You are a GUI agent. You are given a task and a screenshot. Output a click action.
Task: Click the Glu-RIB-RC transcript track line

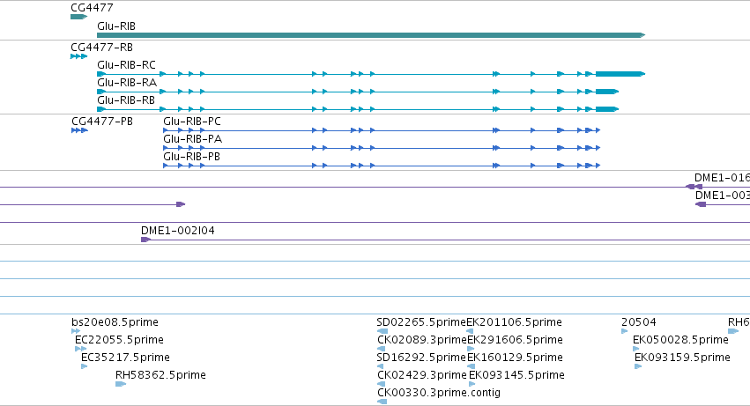pos(371,74)
